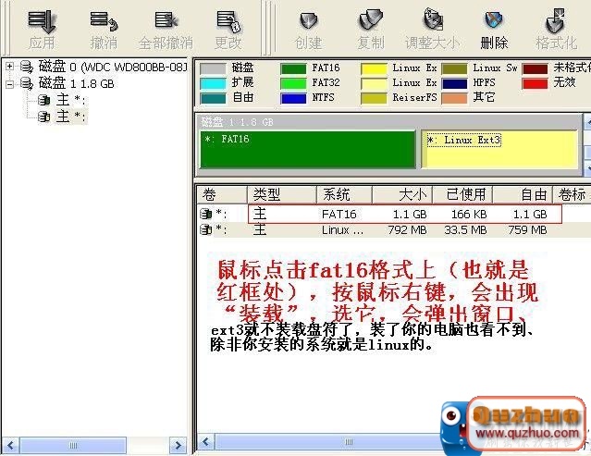Sort by the 大小 column header

pyautogui.click(x=402, y=194)
